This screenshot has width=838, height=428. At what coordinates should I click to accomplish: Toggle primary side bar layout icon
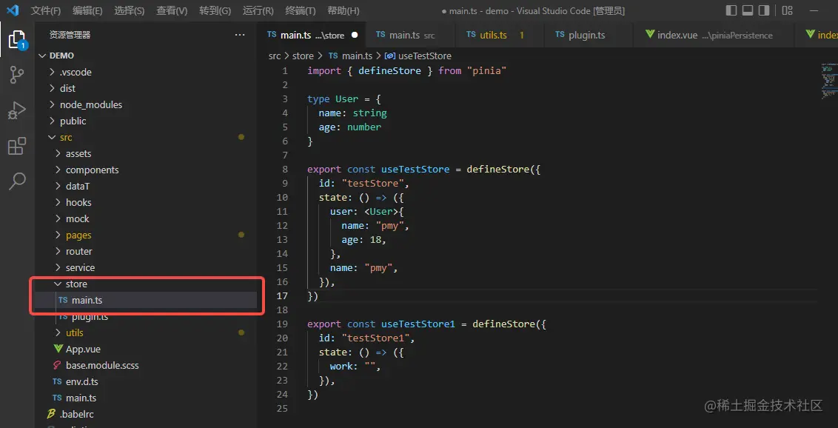coord(731,10)
